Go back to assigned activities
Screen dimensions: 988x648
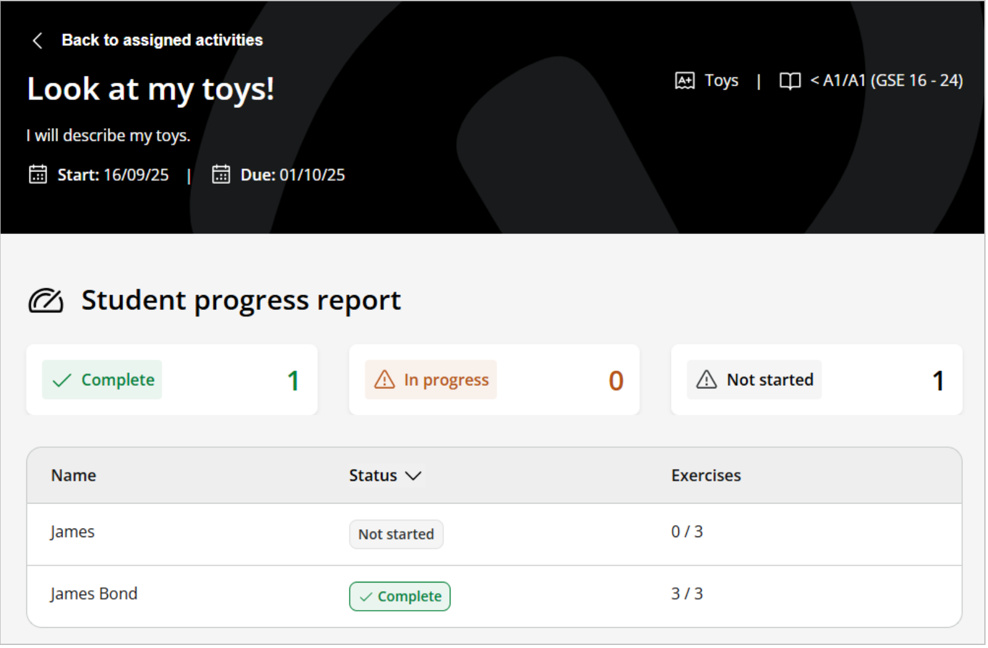coord(162,40)
